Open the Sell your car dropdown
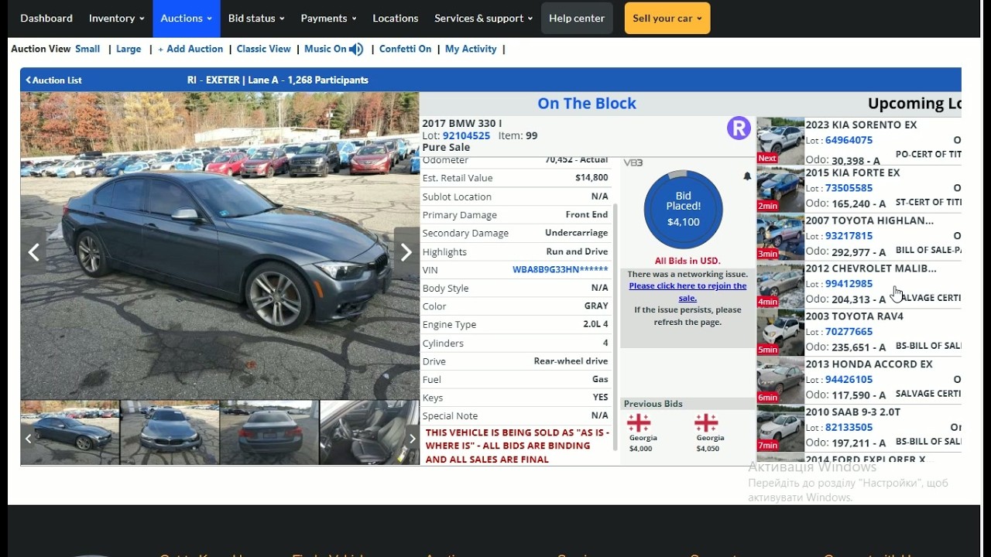 (x=667, y=18)
